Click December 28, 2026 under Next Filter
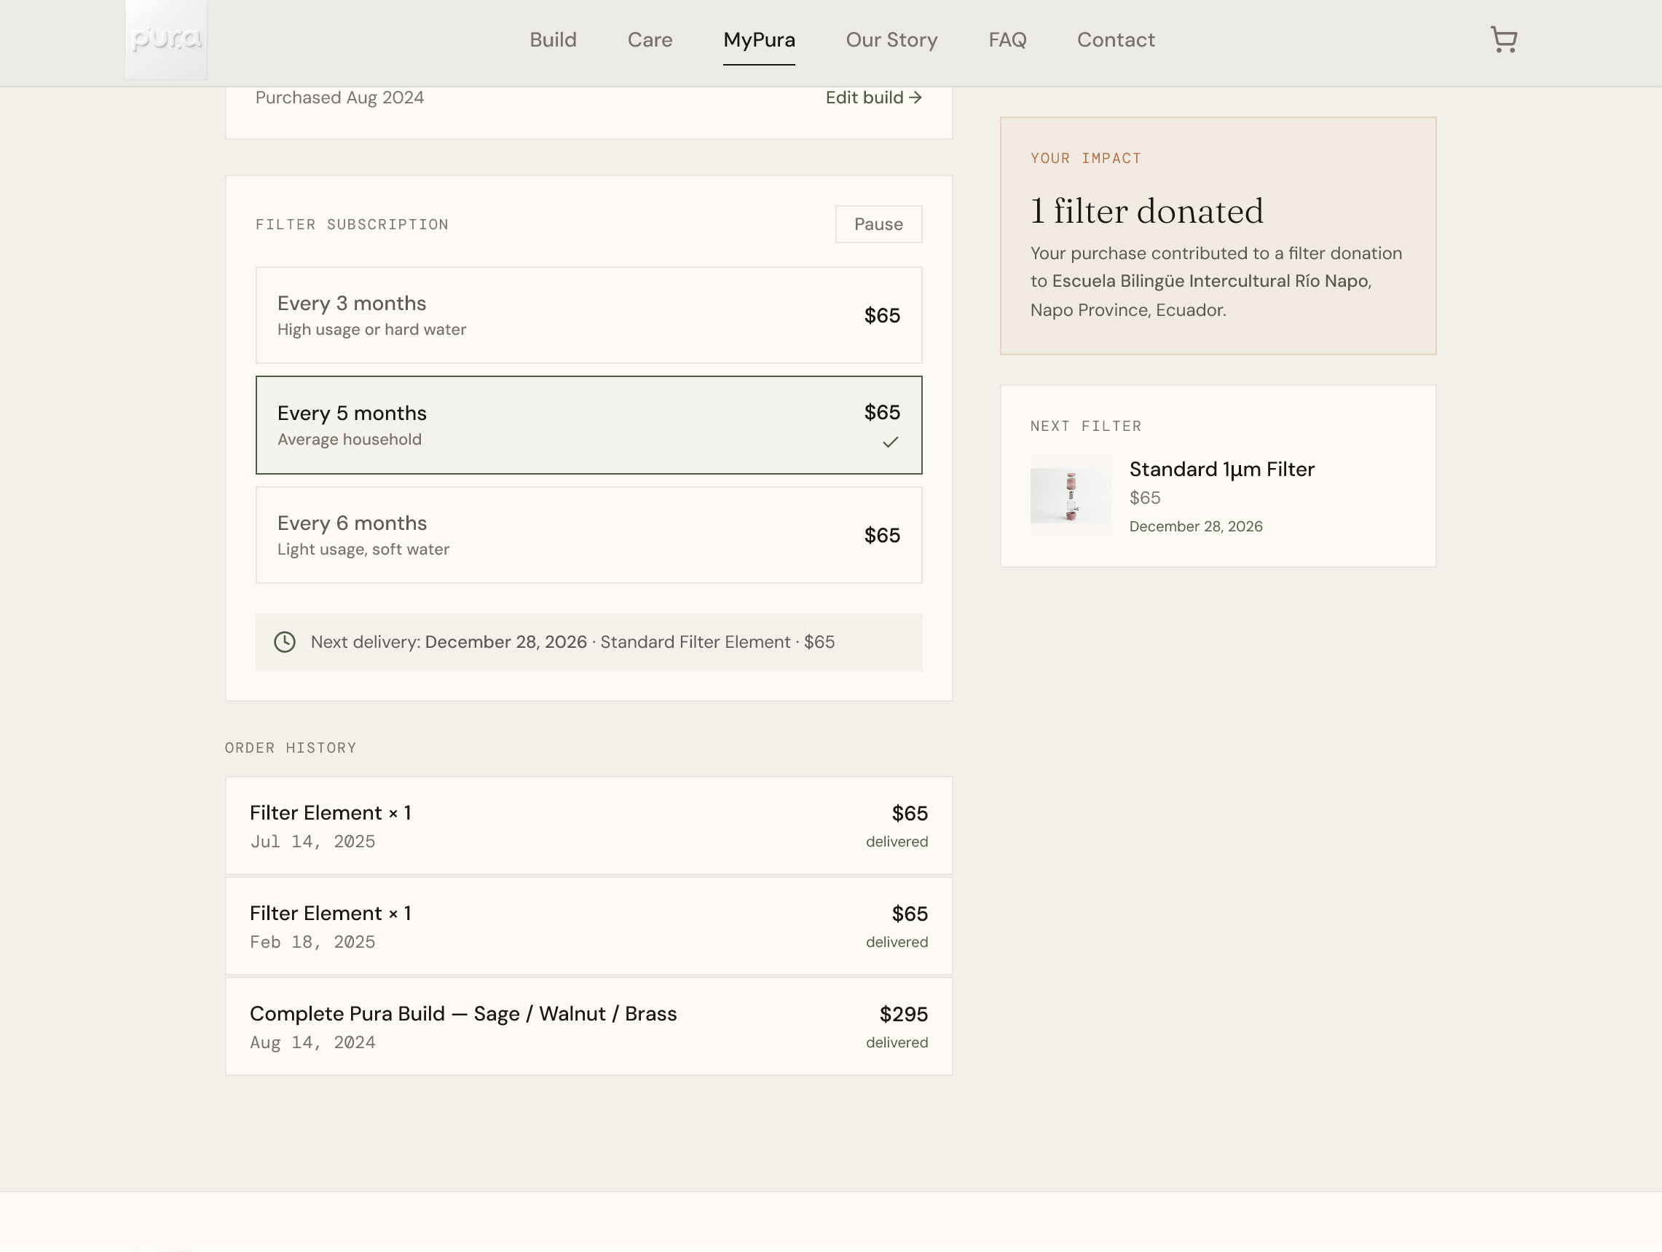This screenshot has height=1252, width=1662. (1195, 526)
